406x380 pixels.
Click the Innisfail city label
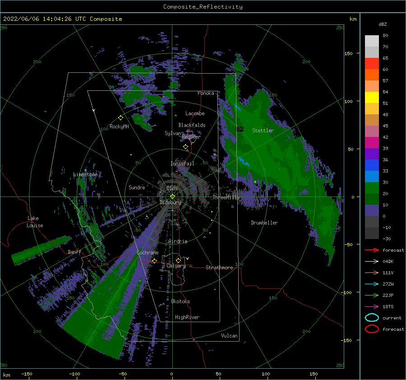(x=182, y=164)
